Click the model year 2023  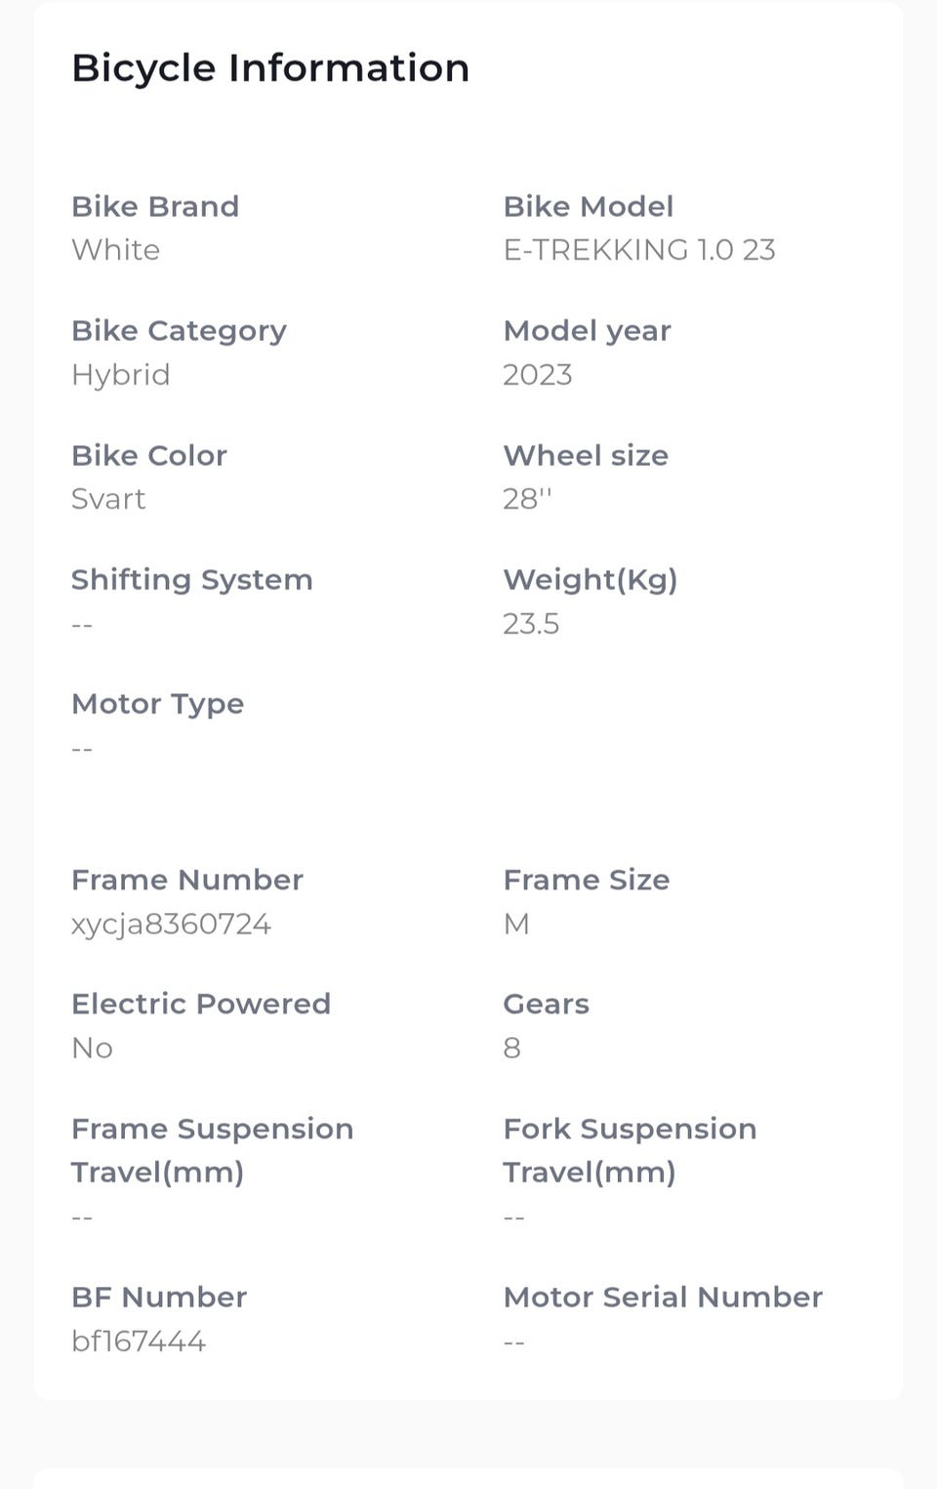[x=538, y=375]
